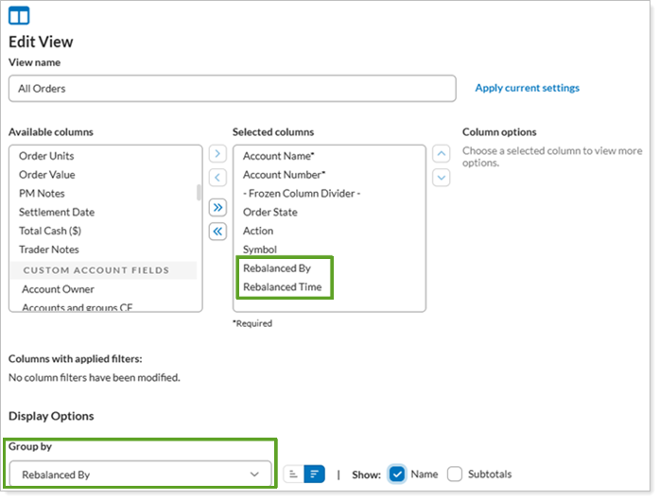
Task: Select Order State in selected columns
Action: [269, 212]
